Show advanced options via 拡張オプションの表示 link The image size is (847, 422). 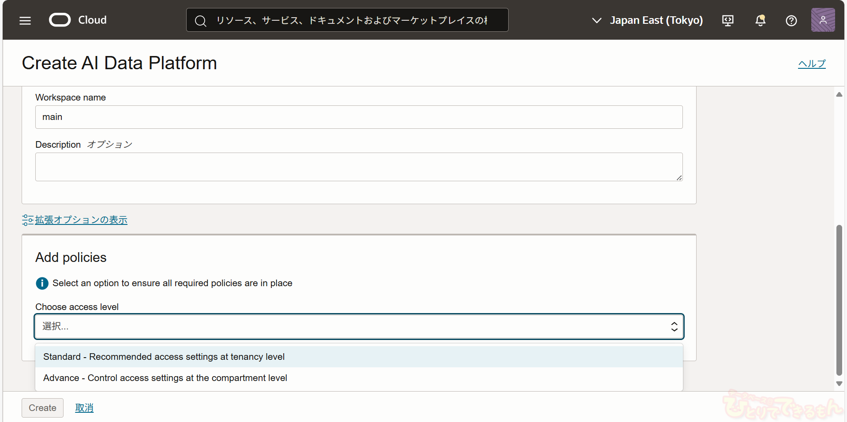81,220
